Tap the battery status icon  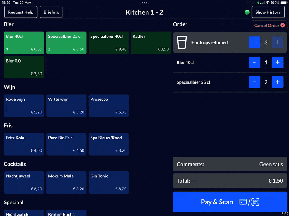tap(284, 3)
